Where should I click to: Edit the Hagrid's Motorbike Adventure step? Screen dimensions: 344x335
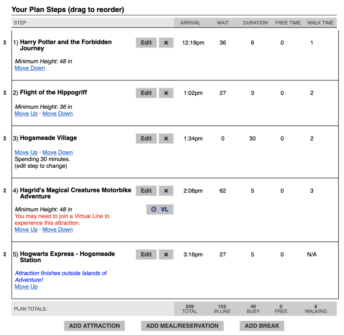(146, 191)
